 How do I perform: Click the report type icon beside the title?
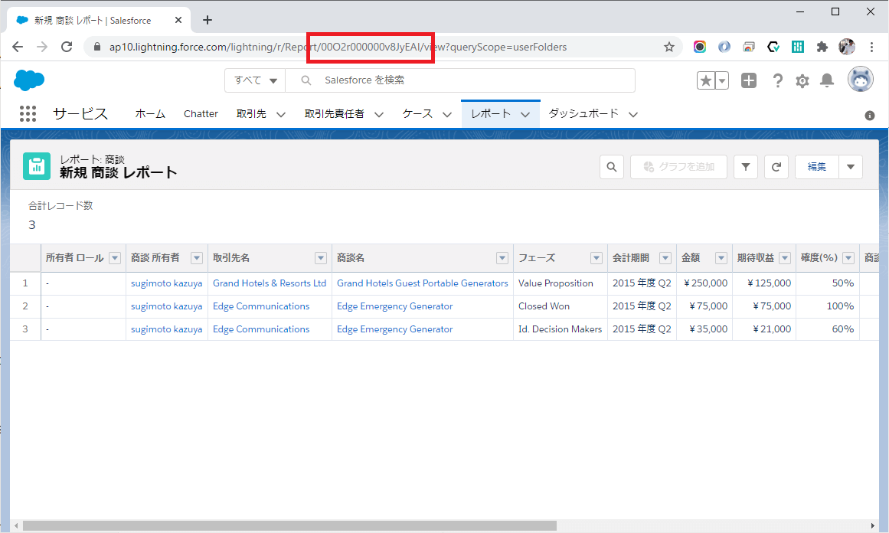37,166
